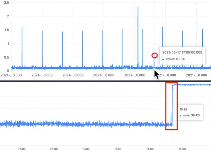Click the first spike peaking near 1.6
Screen dimensions: 211x155
[x=22, y=47]
